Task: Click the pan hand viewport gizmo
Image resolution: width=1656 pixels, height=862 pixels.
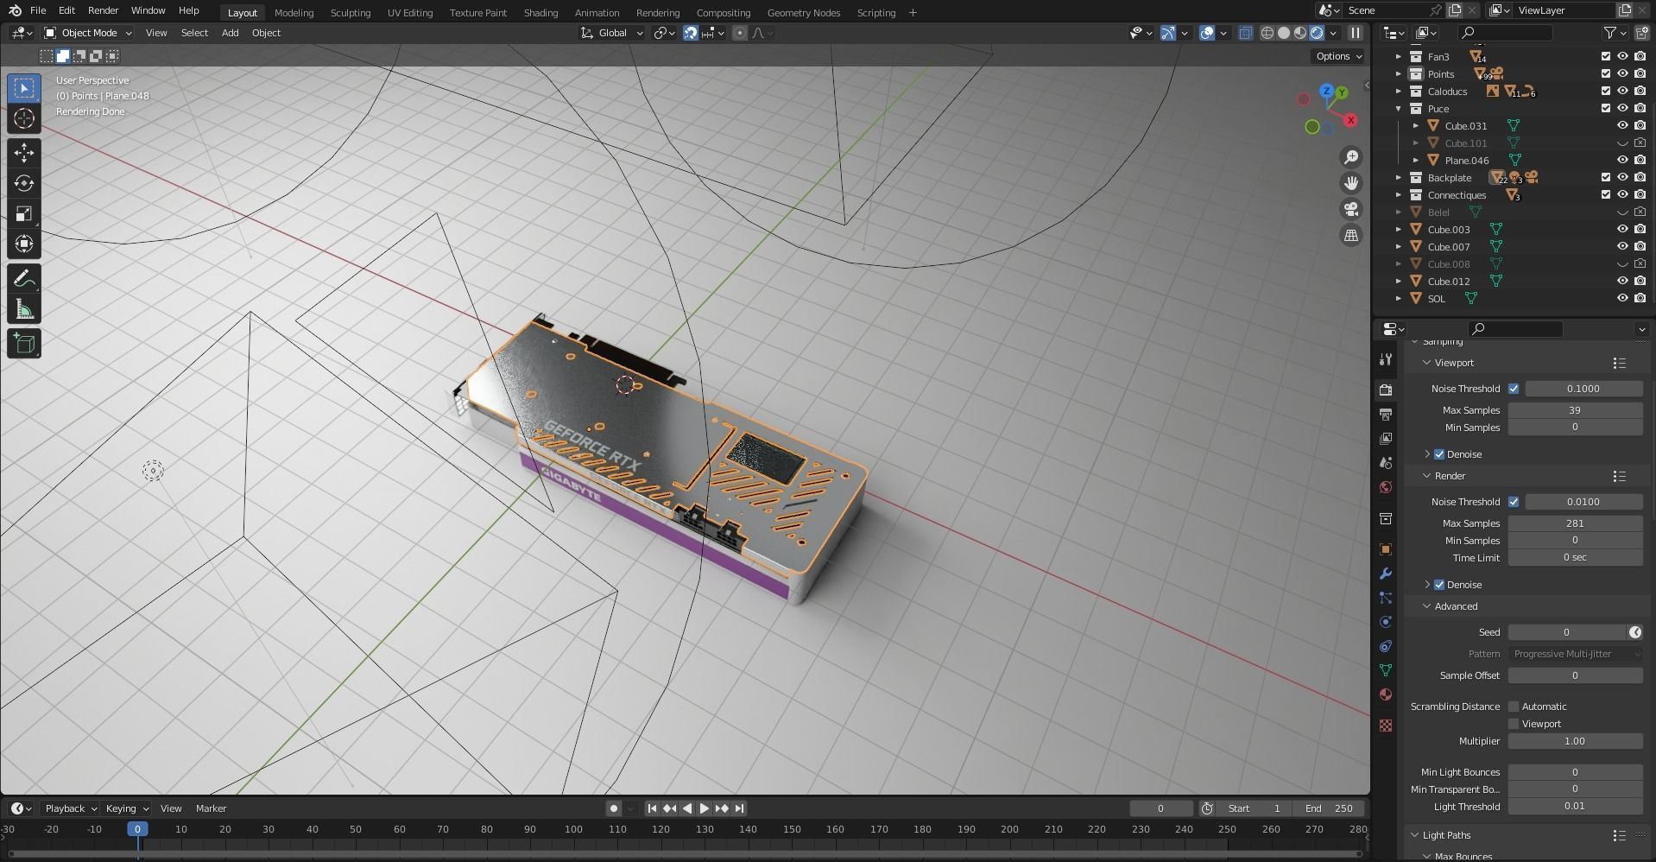Action: click(1351, 183)
